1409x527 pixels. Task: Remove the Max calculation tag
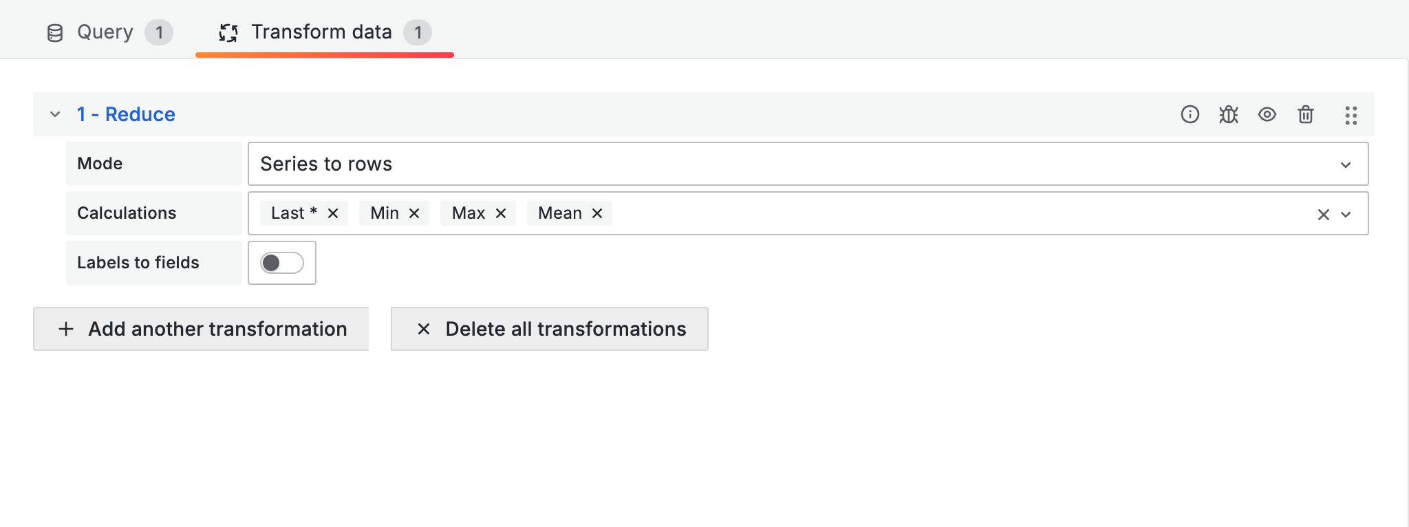coord(501,213)
